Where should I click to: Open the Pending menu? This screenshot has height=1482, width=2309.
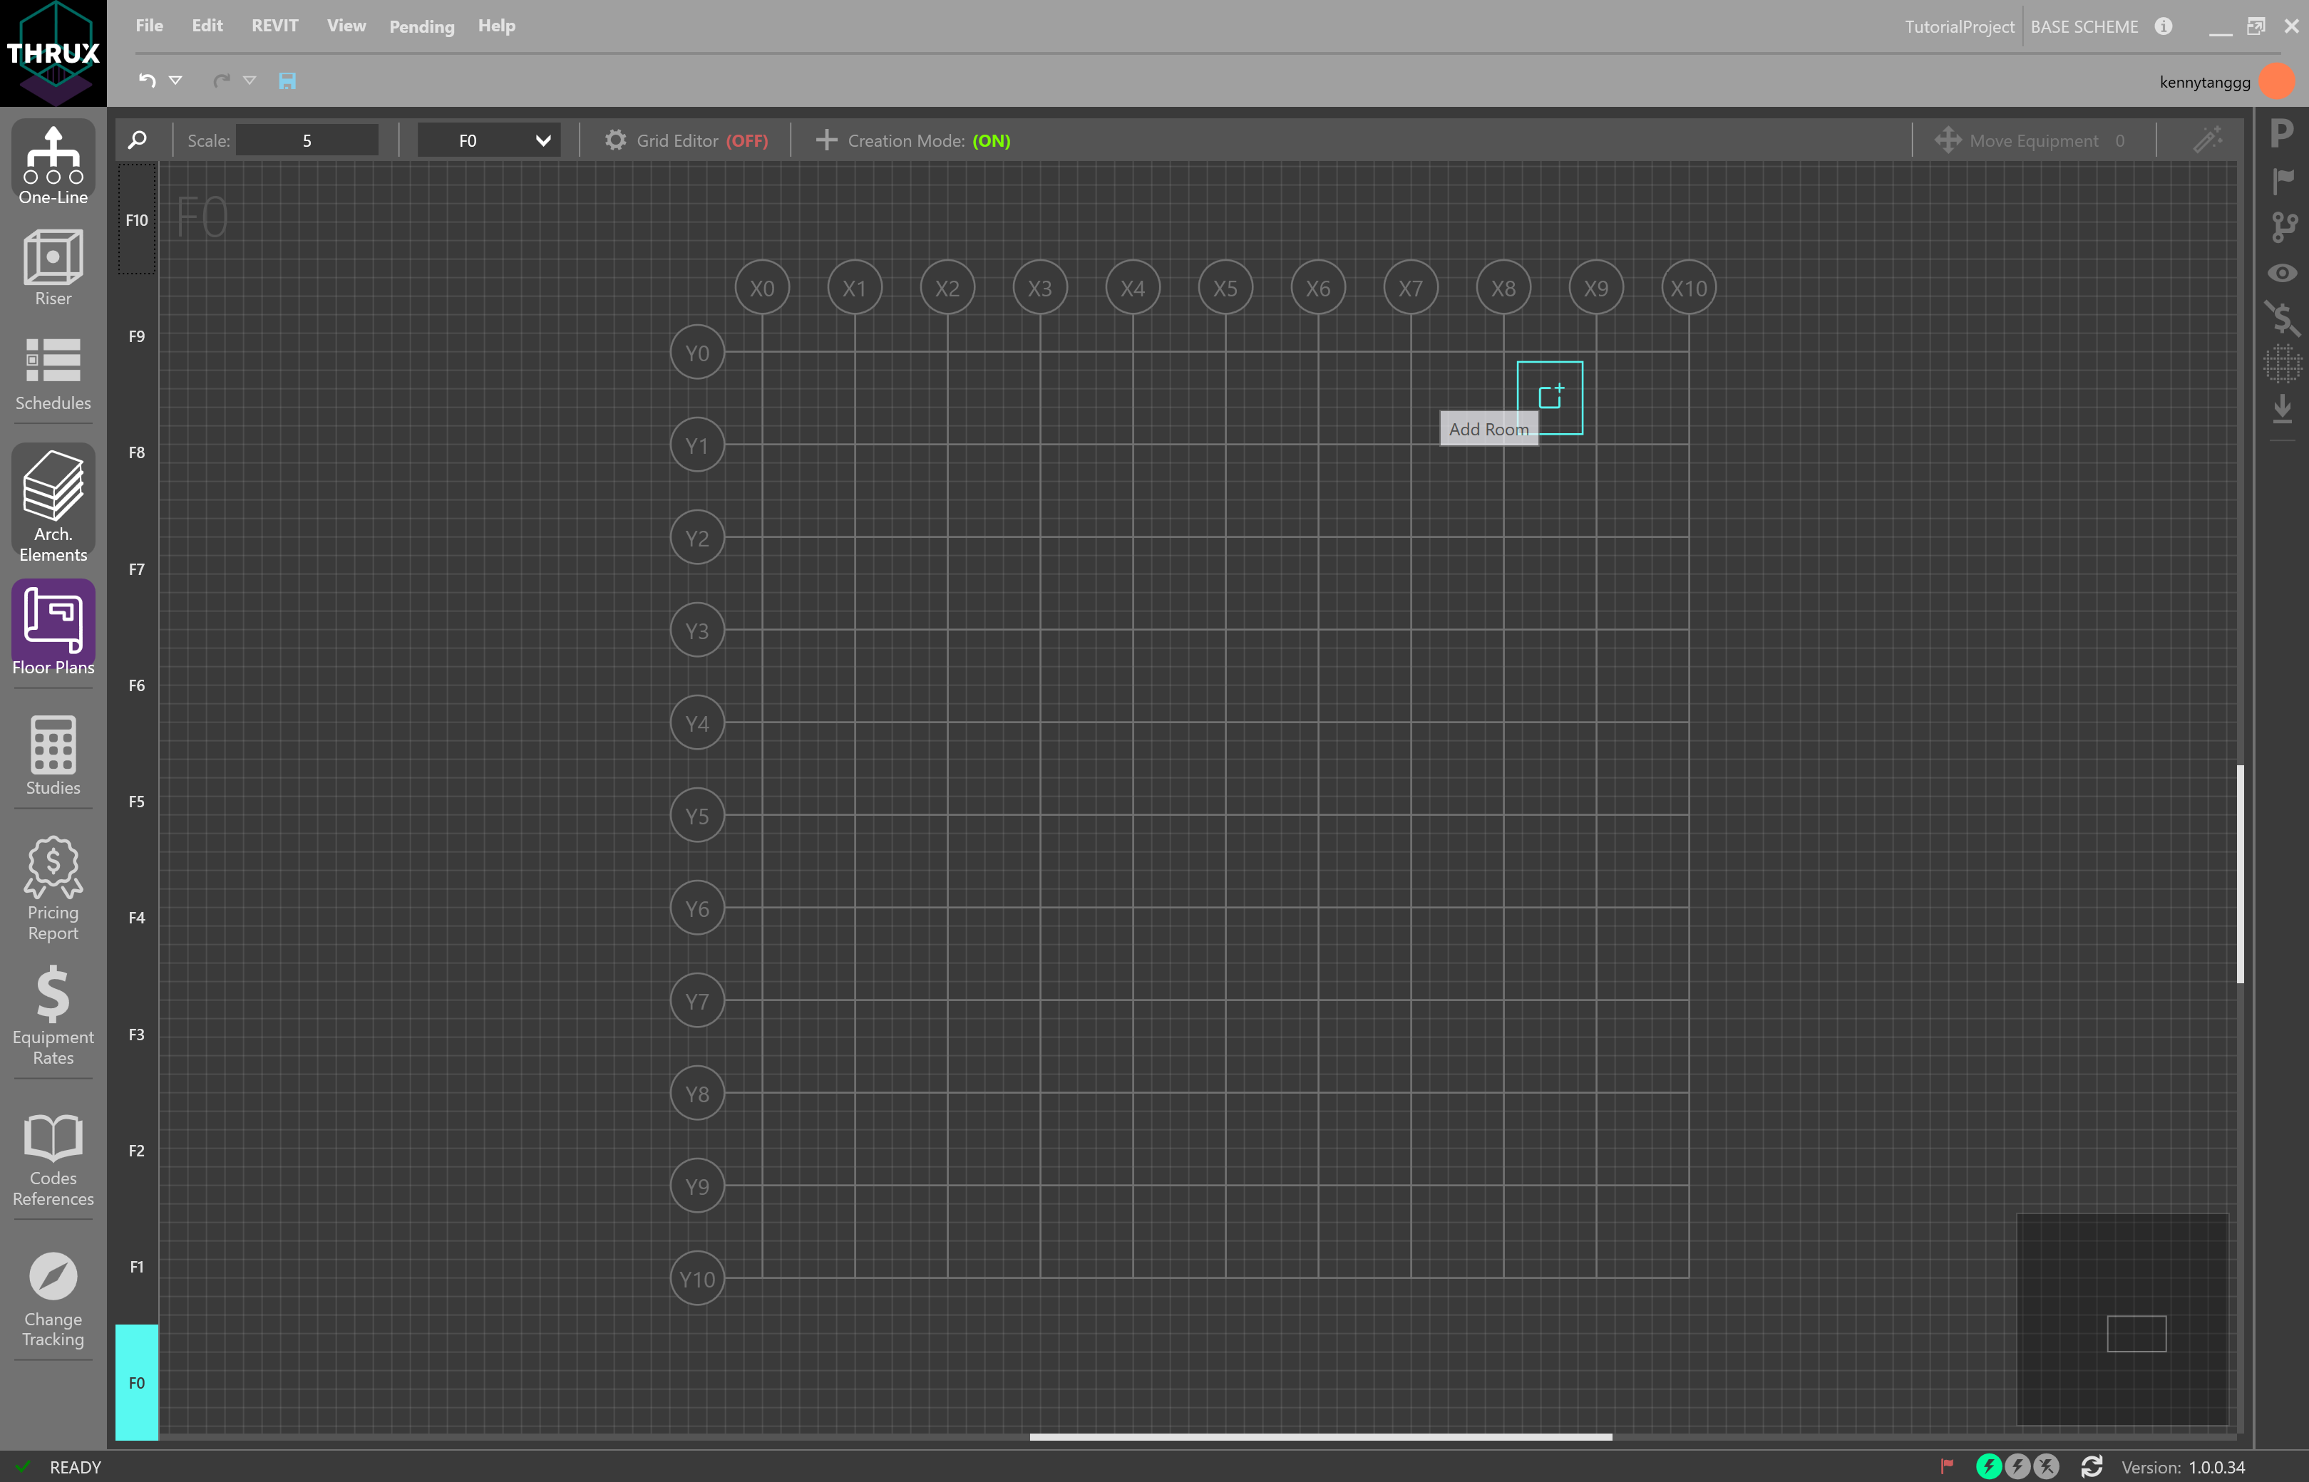(421, 26)
